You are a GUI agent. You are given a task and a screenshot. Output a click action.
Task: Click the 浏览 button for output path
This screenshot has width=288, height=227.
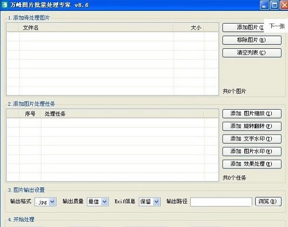point(268,202)
